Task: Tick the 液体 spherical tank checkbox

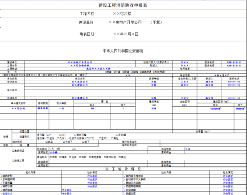Action: 48,138
